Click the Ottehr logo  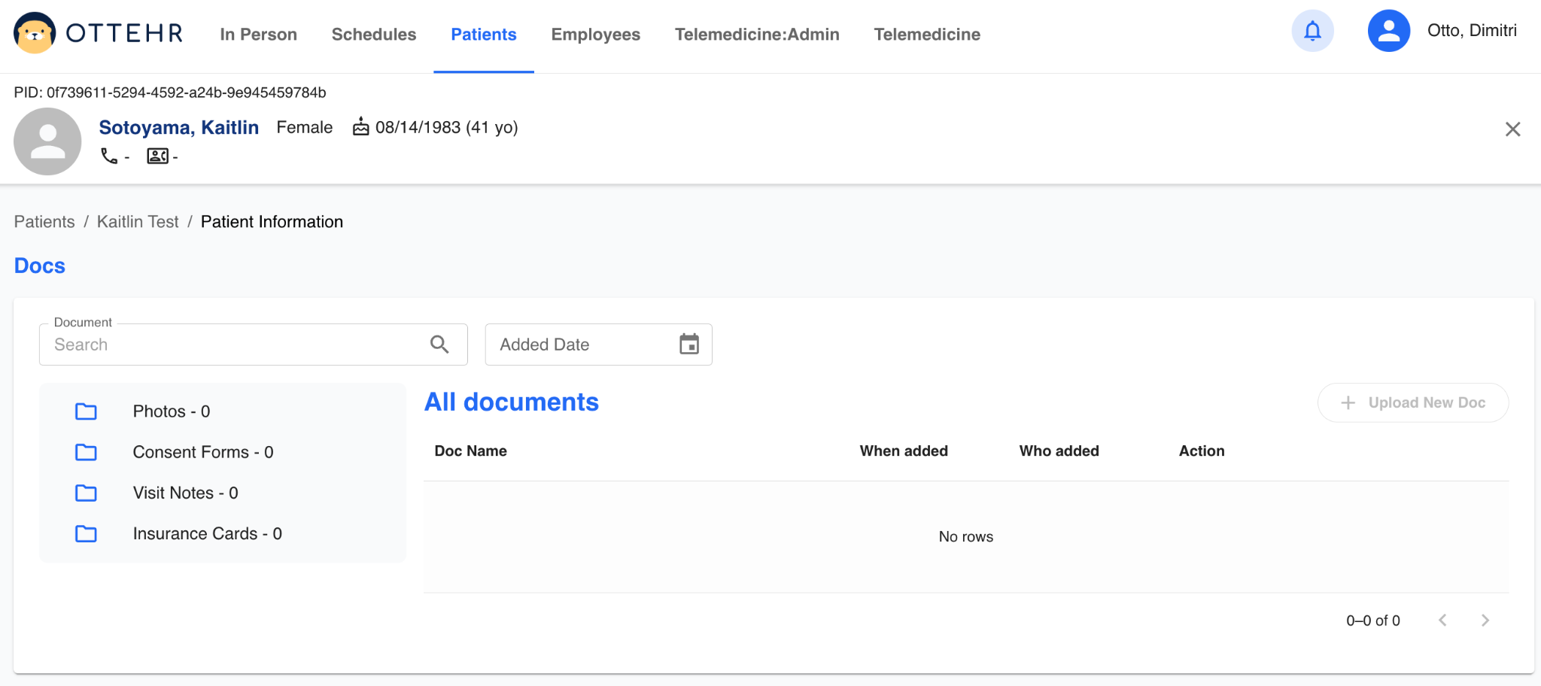click(99, 33)
